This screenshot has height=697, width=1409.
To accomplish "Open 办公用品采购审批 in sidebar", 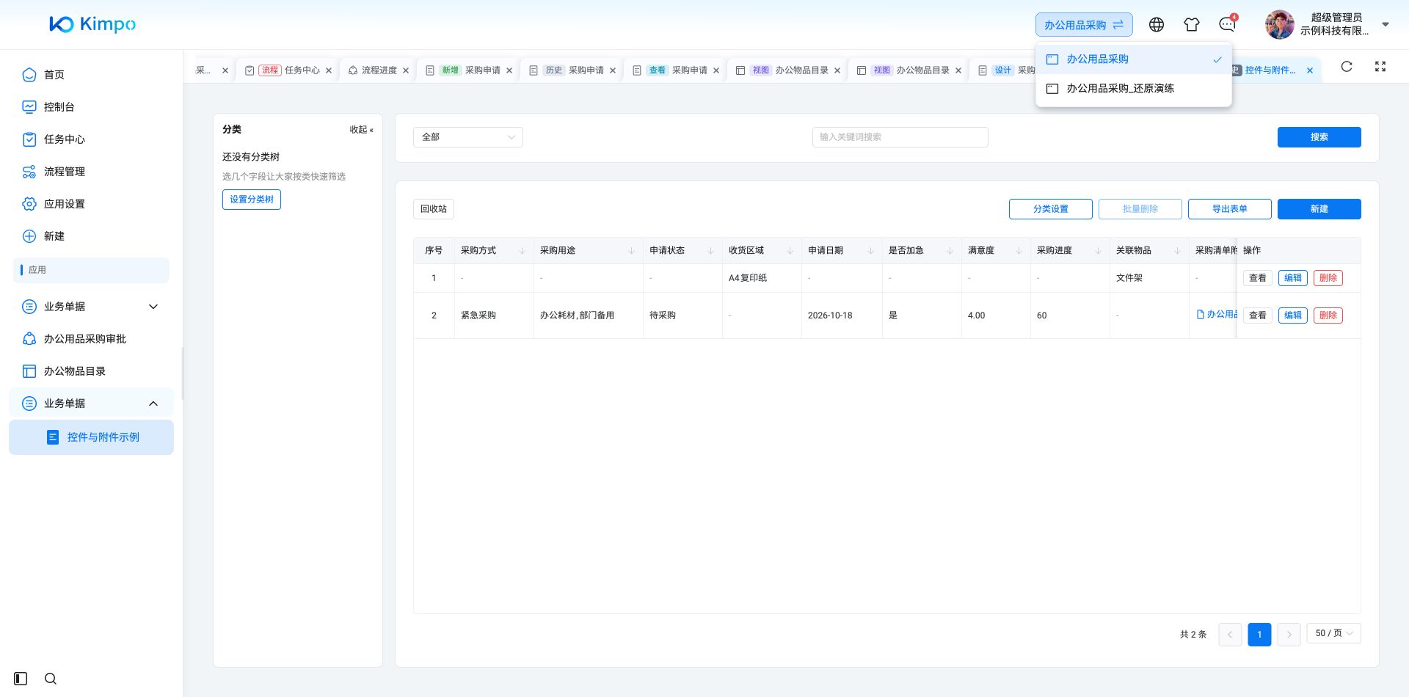I will [x=91, y=339].
